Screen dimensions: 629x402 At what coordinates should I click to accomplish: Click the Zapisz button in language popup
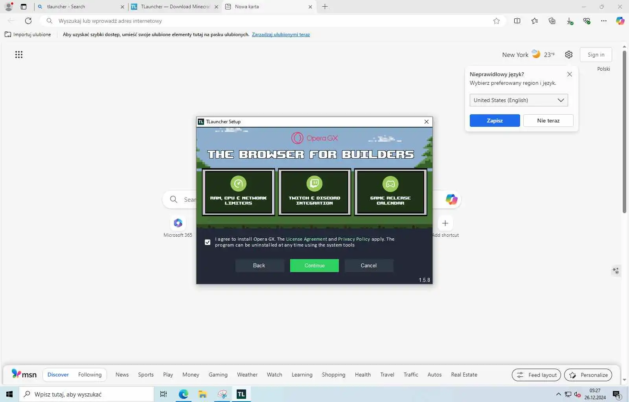tap(495, 121)
